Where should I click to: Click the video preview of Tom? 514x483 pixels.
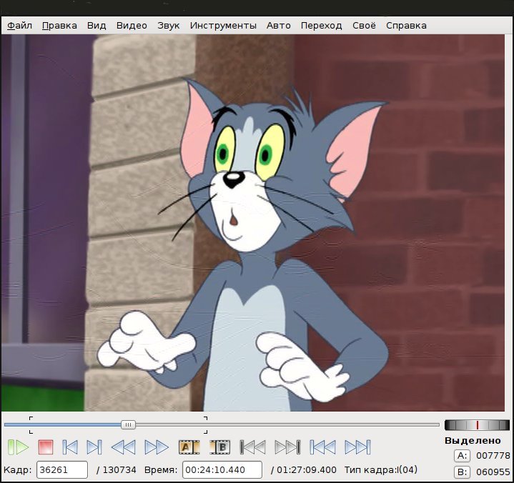pyautogui.click(x=253, y=223)
